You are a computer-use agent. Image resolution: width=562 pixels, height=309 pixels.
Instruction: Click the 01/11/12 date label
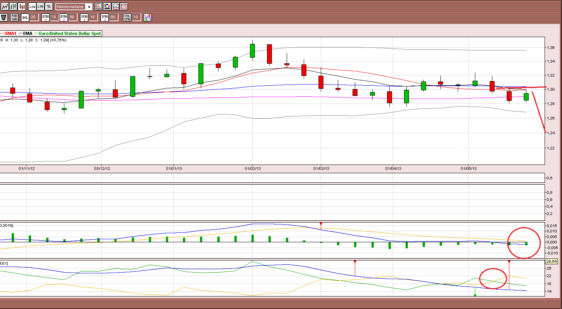pos(27,168)
